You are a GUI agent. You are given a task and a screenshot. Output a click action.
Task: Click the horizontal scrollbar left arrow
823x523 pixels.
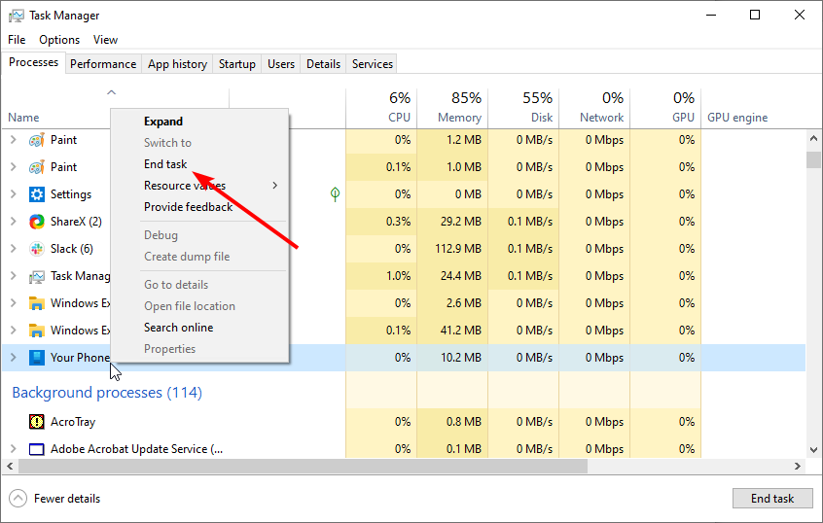pos(10,466)
